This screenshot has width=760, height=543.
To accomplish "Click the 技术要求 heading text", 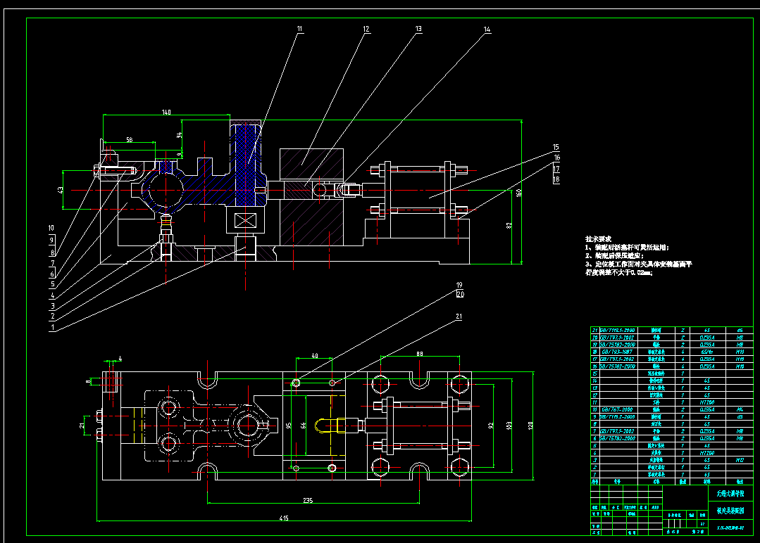I will (598, 238).
